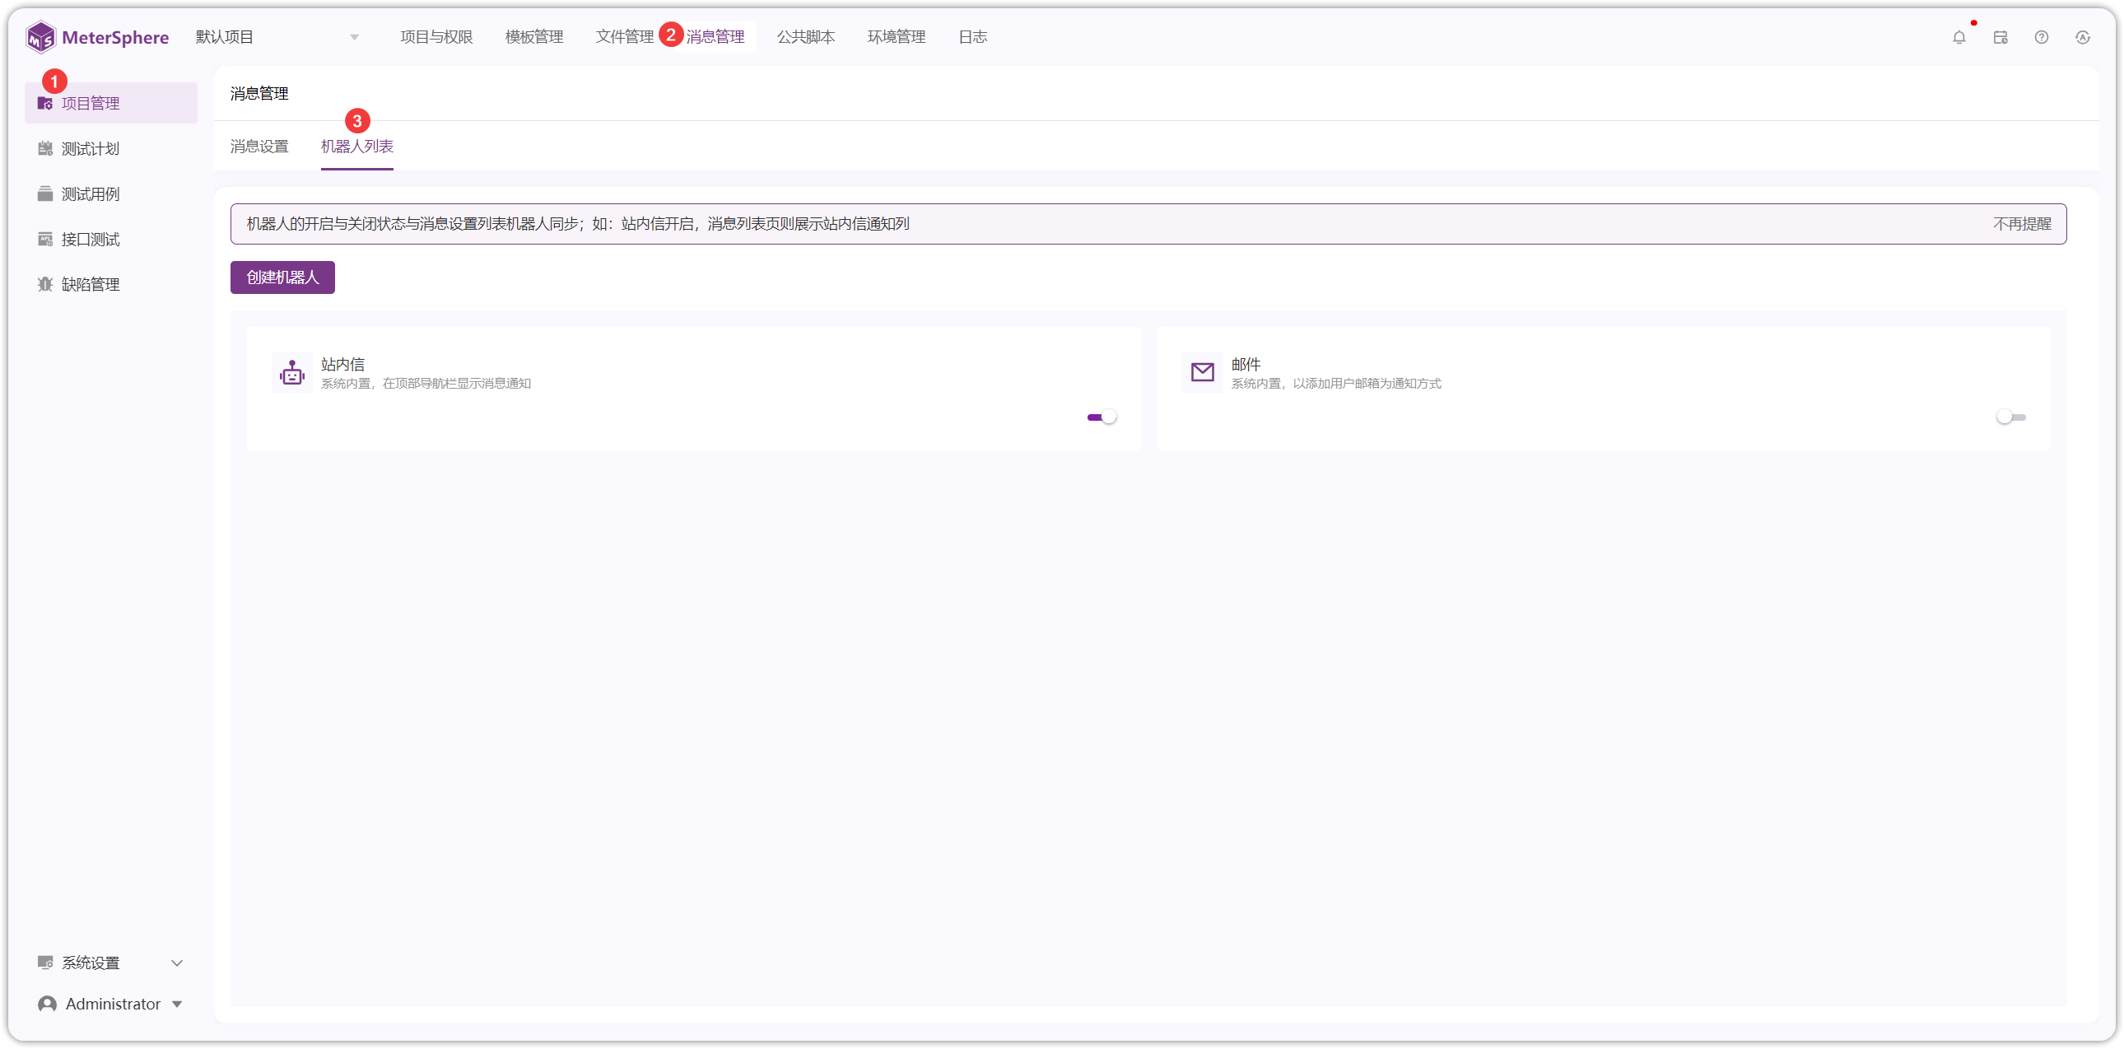Switch to the 消息设置 tab
Viewport: 2124px width, 1049px height.
(259, 147)
